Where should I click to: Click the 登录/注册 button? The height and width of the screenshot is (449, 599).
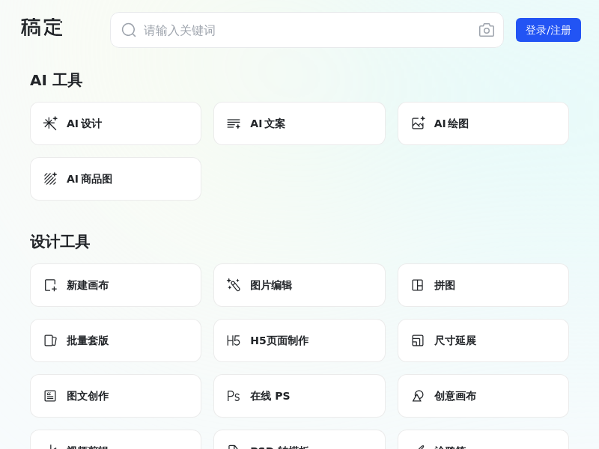[548, 30]
